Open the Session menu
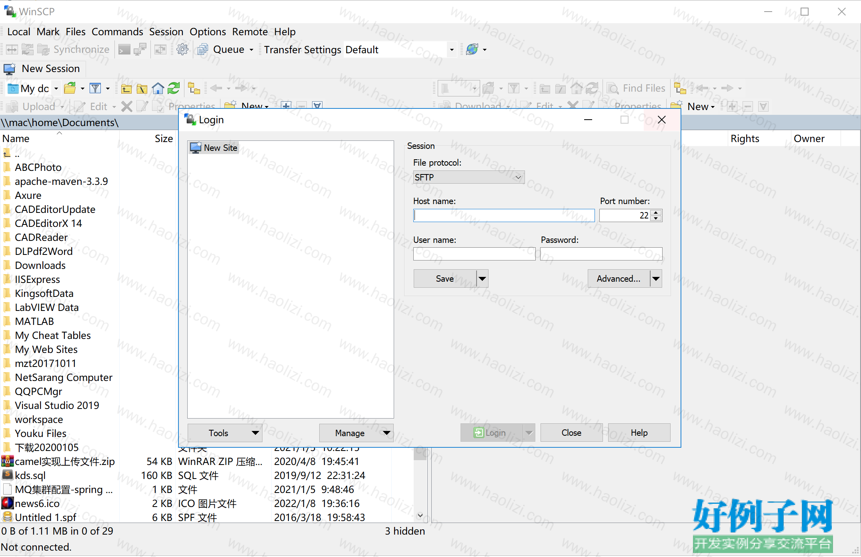Image resolution: width=861 pixels, height=557 pixels. point(166,32)
